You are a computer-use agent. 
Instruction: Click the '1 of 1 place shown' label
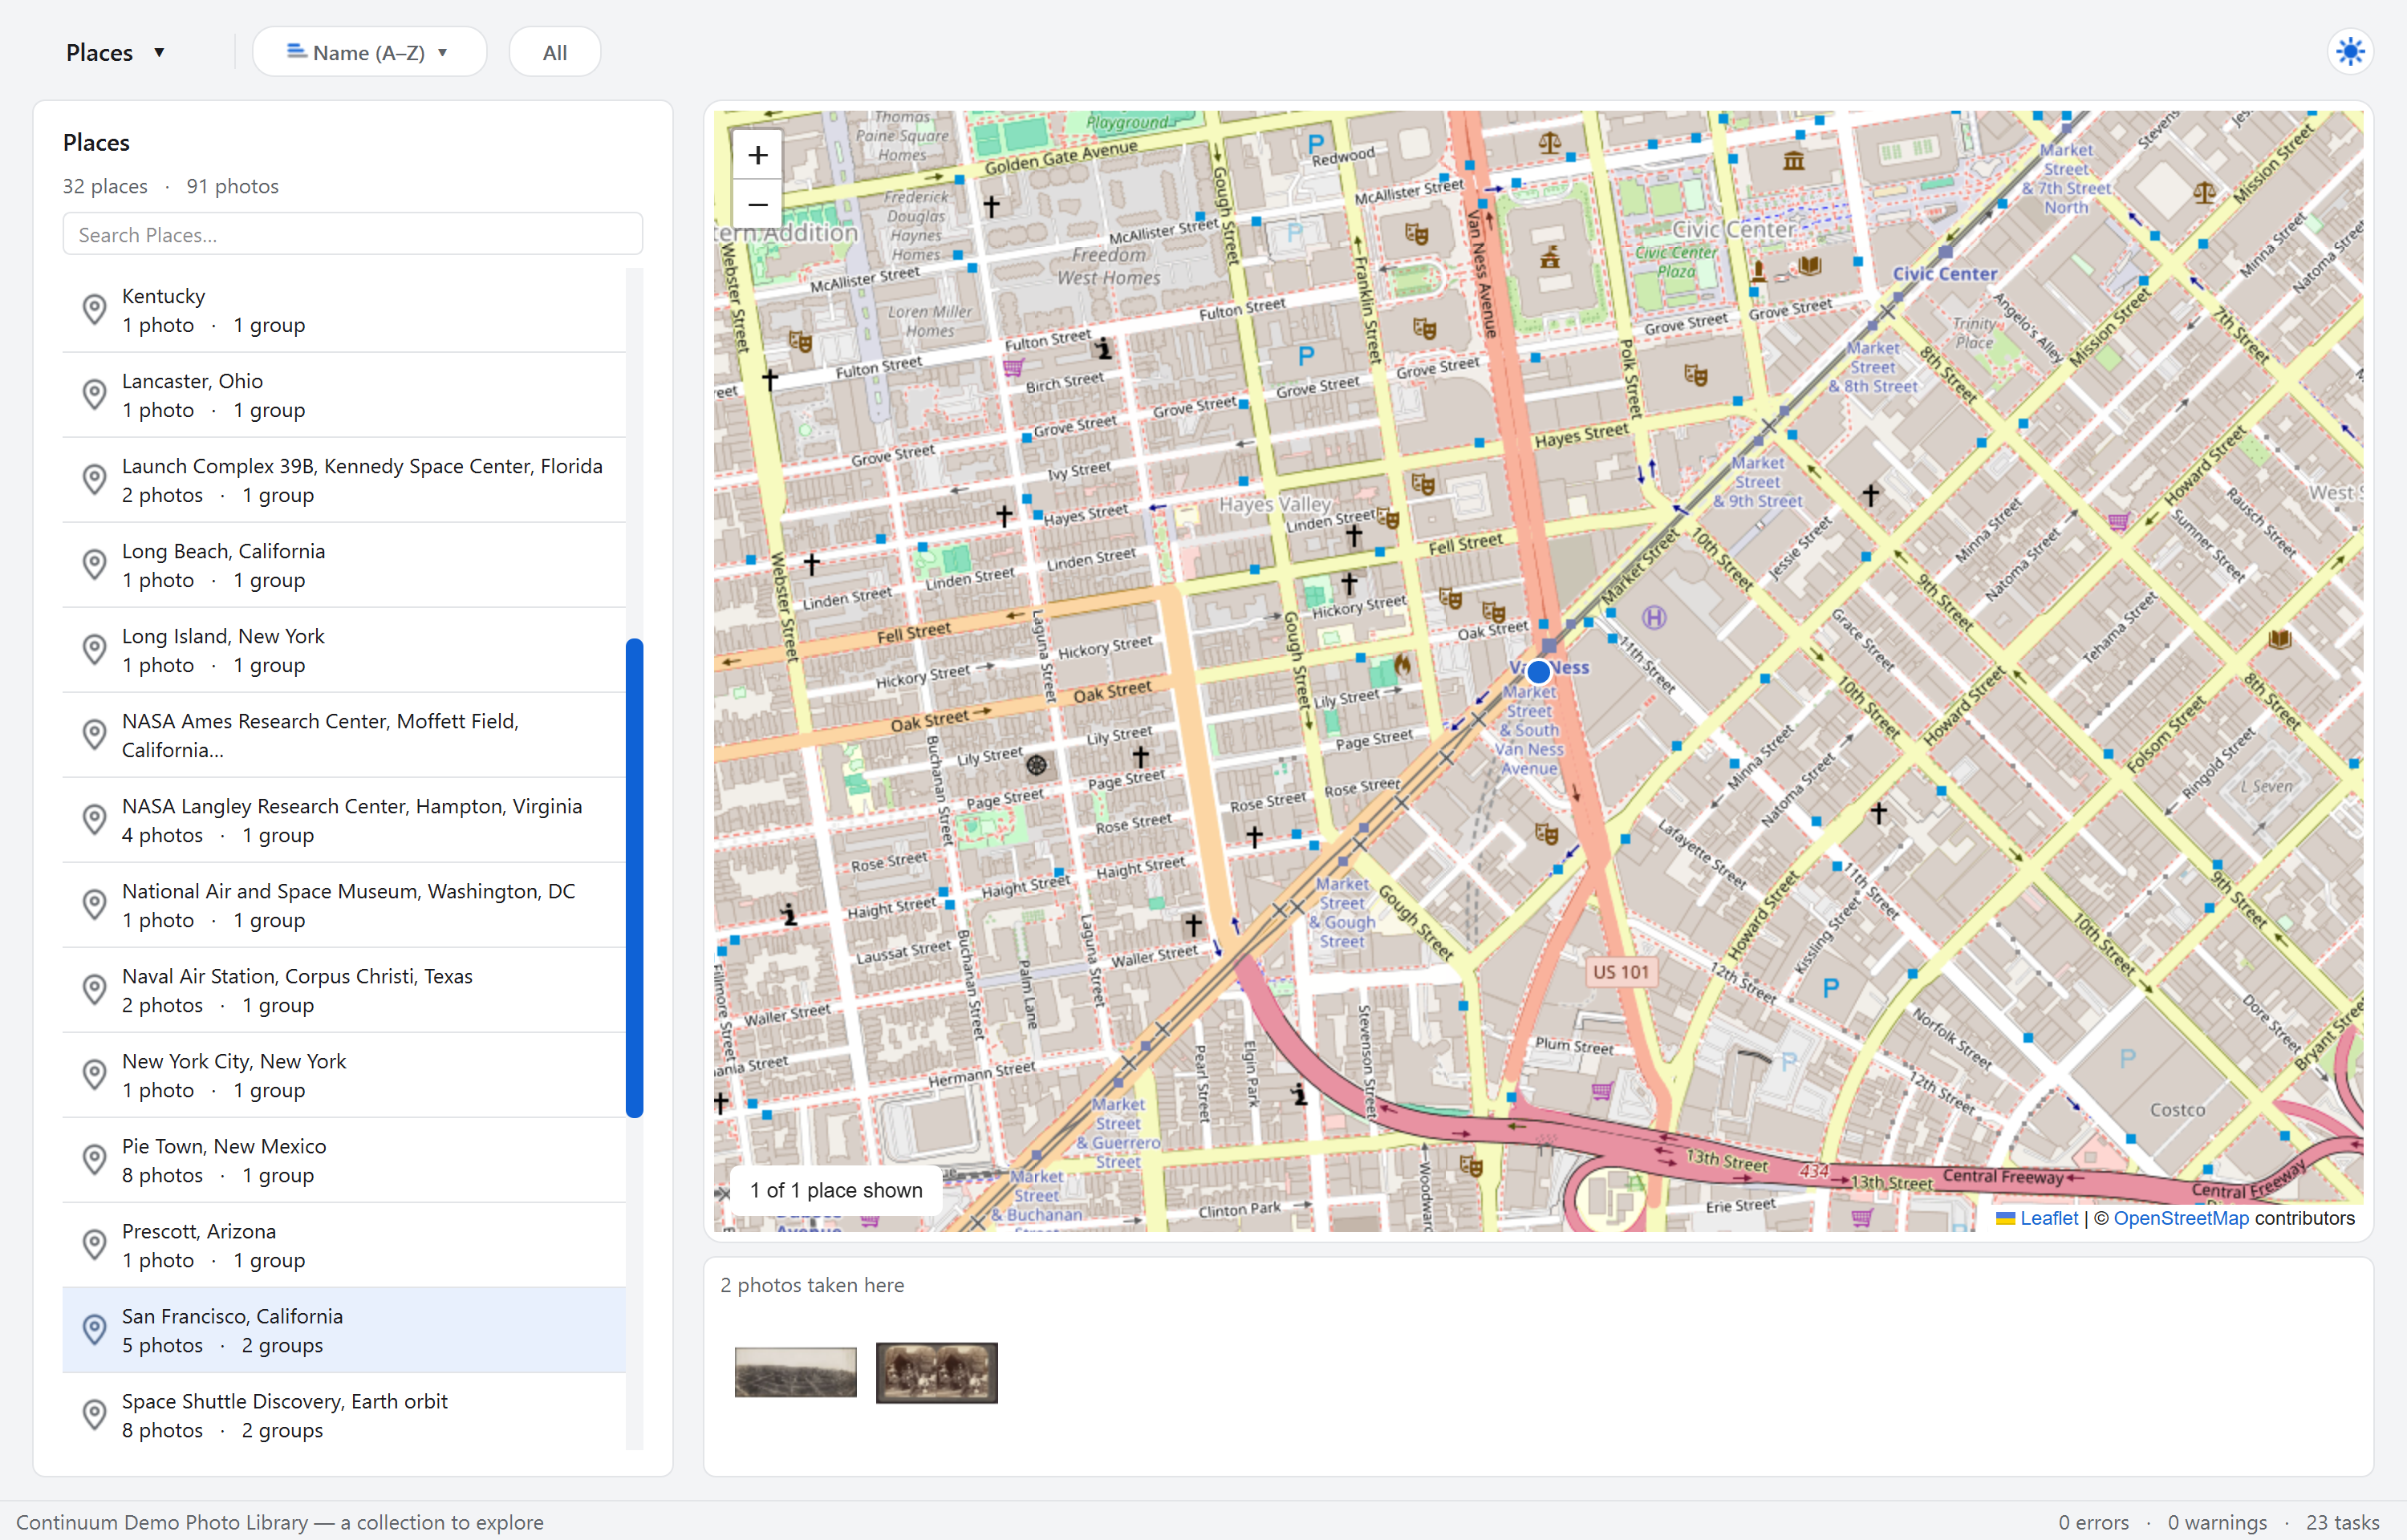[836, 1190]
